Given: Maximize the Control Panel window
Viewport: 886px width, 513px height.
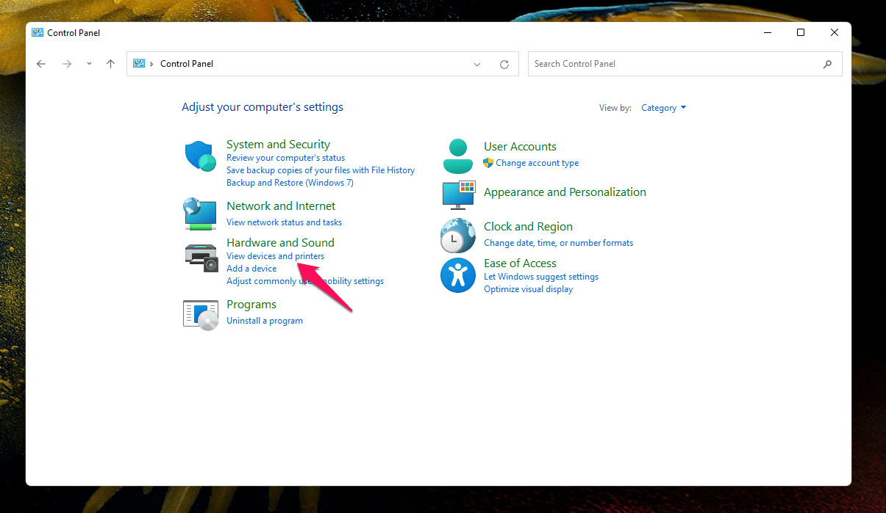Looking at the screenshot, I should 801,32.
